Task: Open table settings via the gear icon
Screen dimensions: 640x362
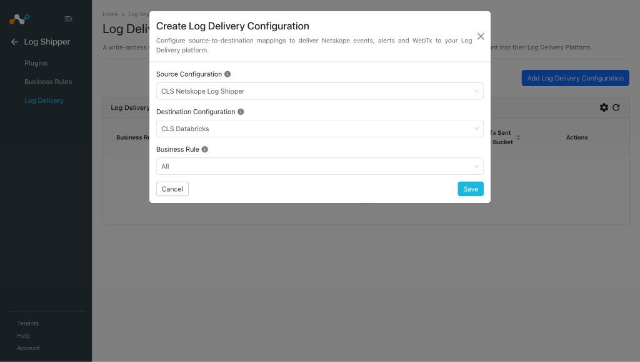Action: click(604, 107)
